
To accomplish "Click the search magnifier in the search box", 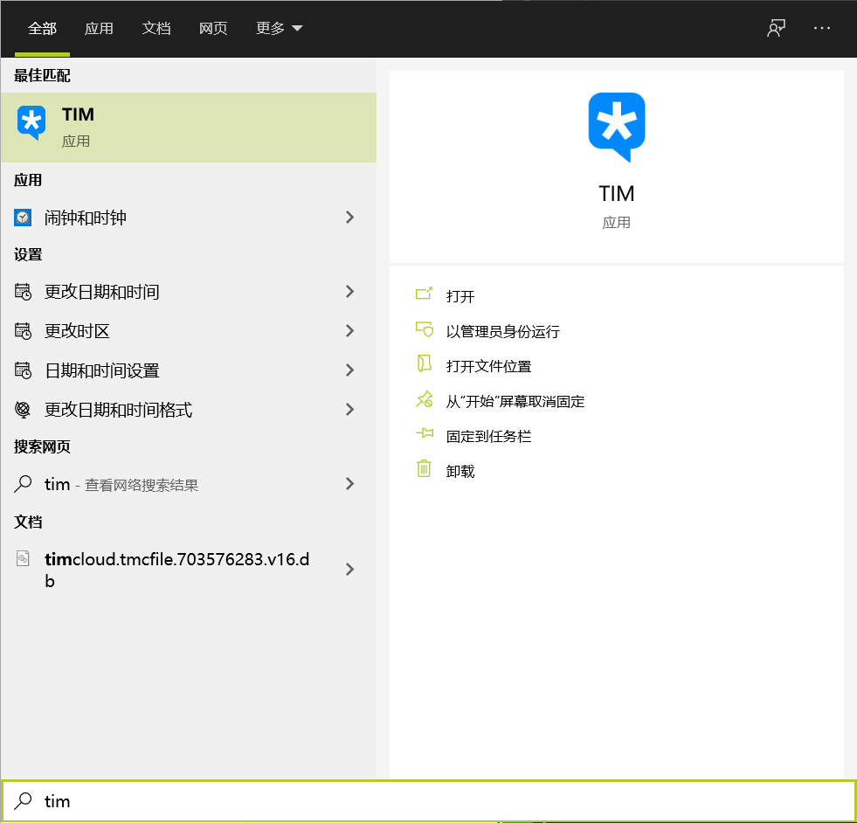I will [x=23, y=801].
